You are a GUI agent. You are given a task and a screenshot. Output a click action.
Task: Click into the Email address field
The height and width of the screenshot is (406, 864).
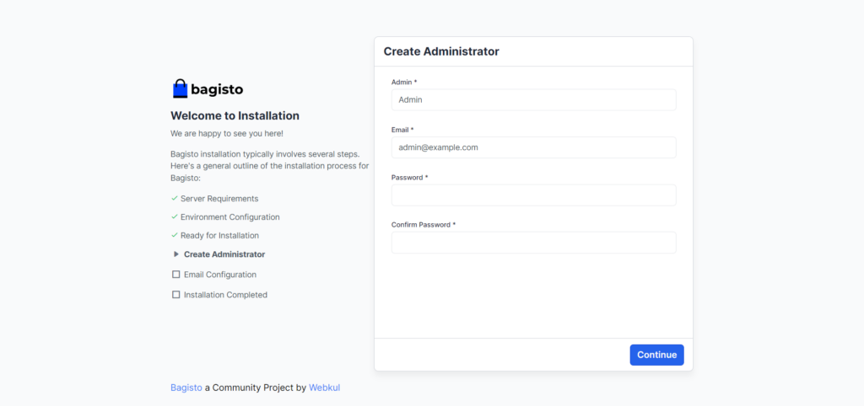pos(533,147)
